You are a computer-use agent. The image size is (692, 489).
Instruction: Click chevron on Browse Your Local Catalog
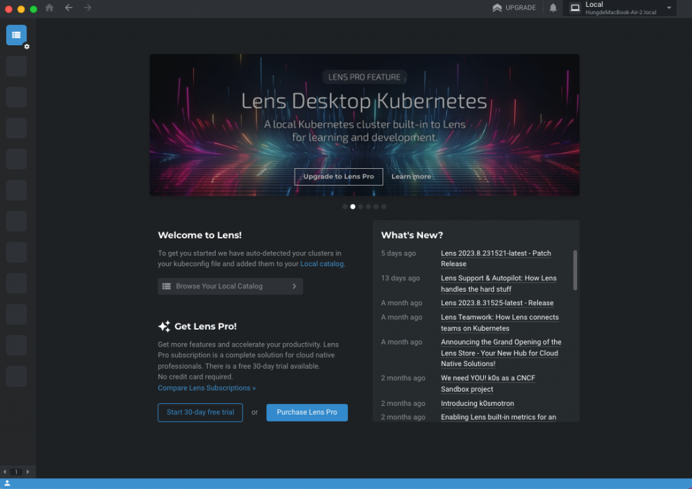(295, 286)
